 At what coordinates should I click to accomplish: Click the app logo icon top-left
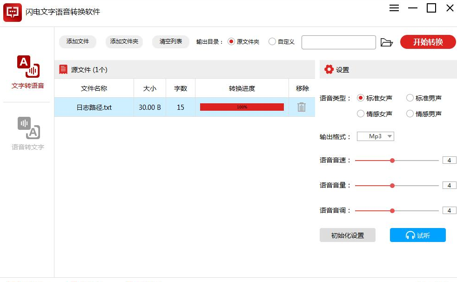point(12,12)
